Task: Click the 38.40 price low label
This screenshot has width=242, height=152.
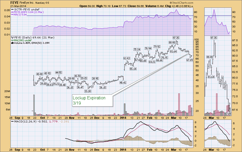Action: tap(62, 85)
